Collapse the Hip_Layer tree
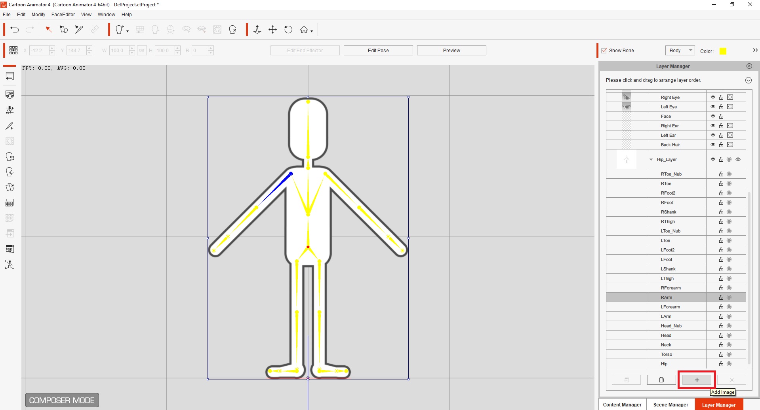Screen dimensions: 760x410 click(651, 160)
